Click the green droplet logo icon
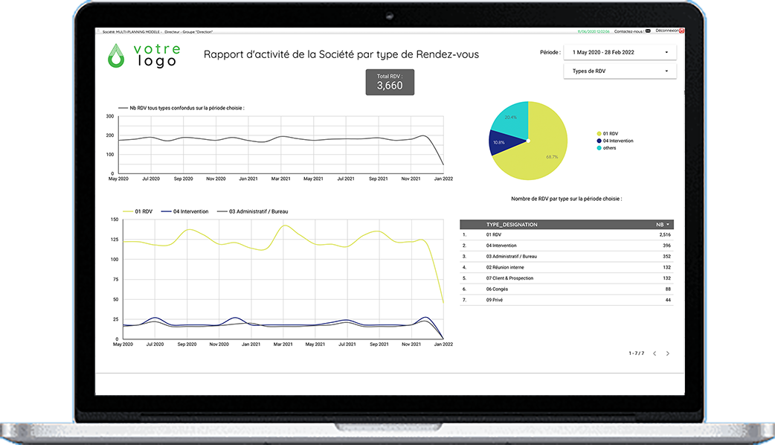The width and height of the screenshot is (775, 445). (116, 56)
